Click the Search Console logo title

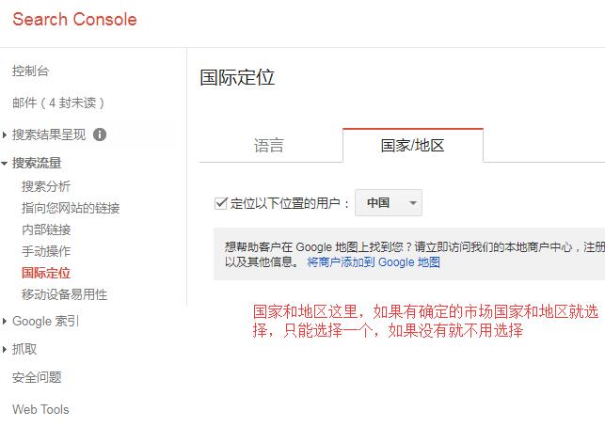74,20
